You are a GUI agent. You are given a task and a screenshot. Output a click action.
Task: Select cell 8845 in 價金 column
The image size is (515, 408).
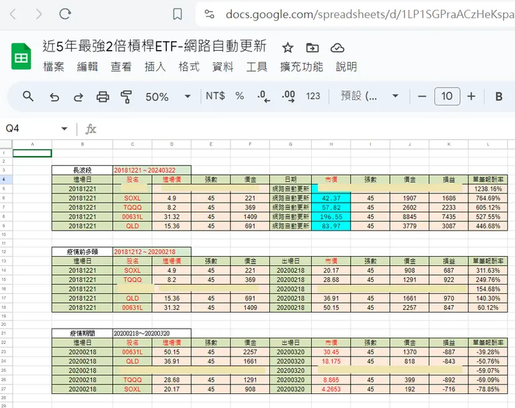(410, 217)
